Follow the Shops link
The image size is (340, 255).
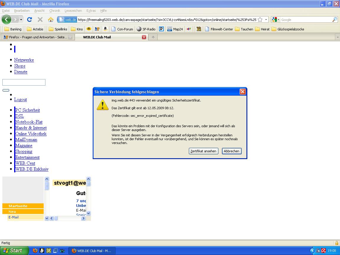pos(20,66)
